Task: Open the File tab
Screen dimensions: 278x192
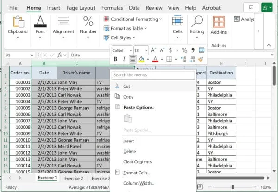Action: click(13, 8)
